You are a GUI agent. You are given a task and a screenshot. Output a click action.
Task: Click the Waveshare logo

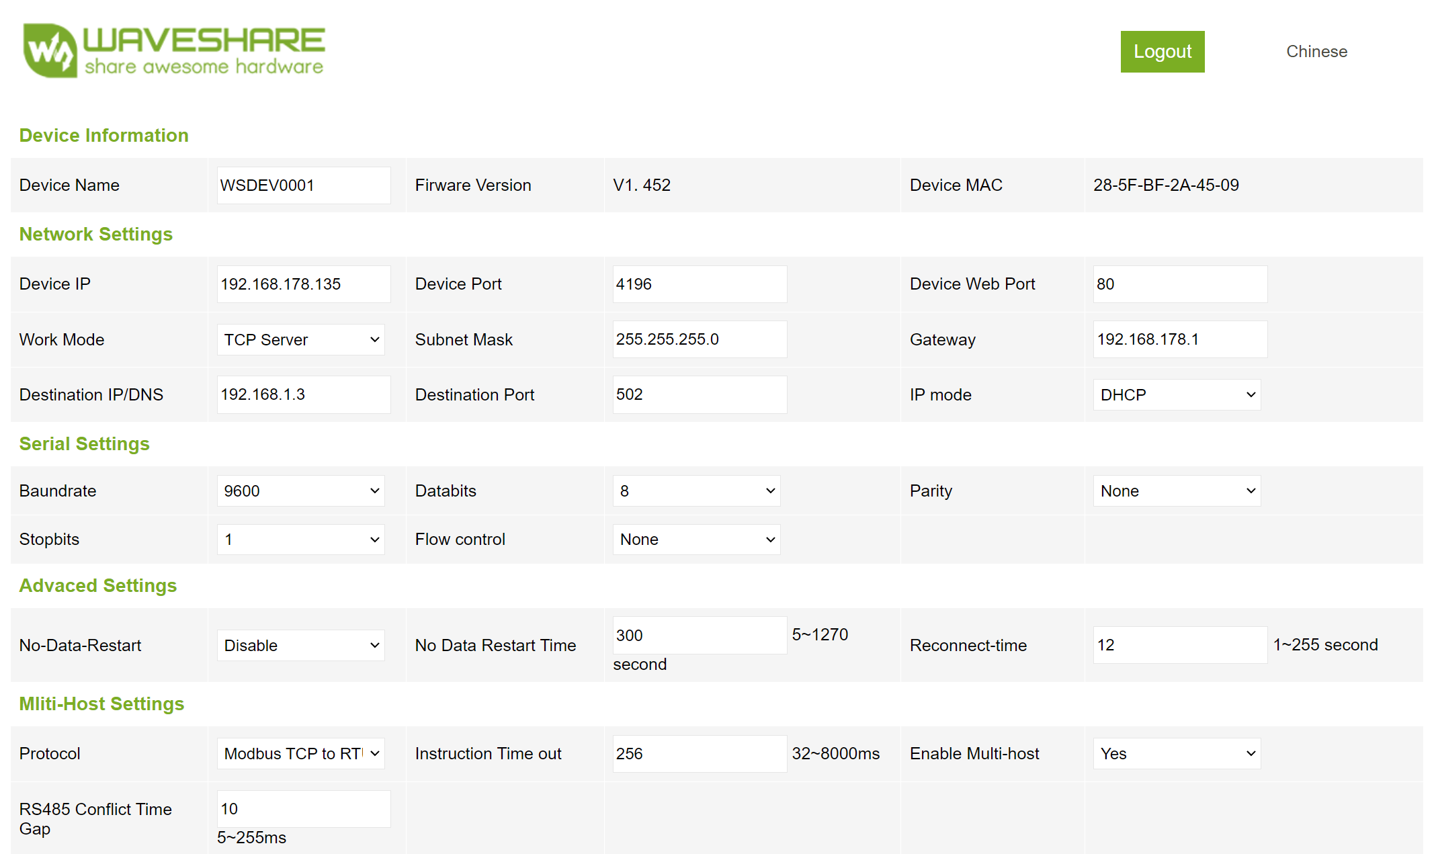(x=174, y=50)
